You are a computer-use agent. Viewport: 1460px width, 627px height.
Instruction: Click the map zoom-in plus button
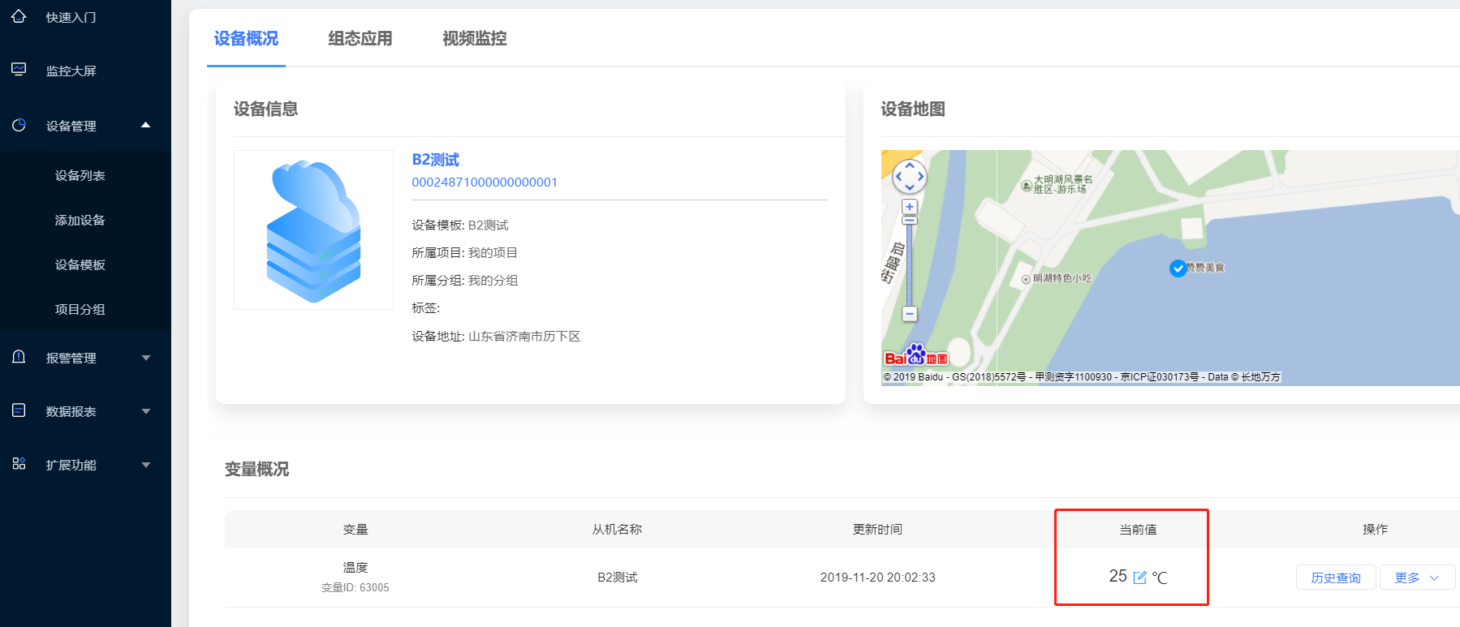point(909,207)
